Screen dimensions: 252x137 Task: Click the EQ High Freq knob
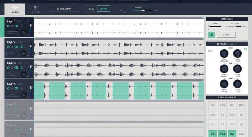(x=224, y=53)
